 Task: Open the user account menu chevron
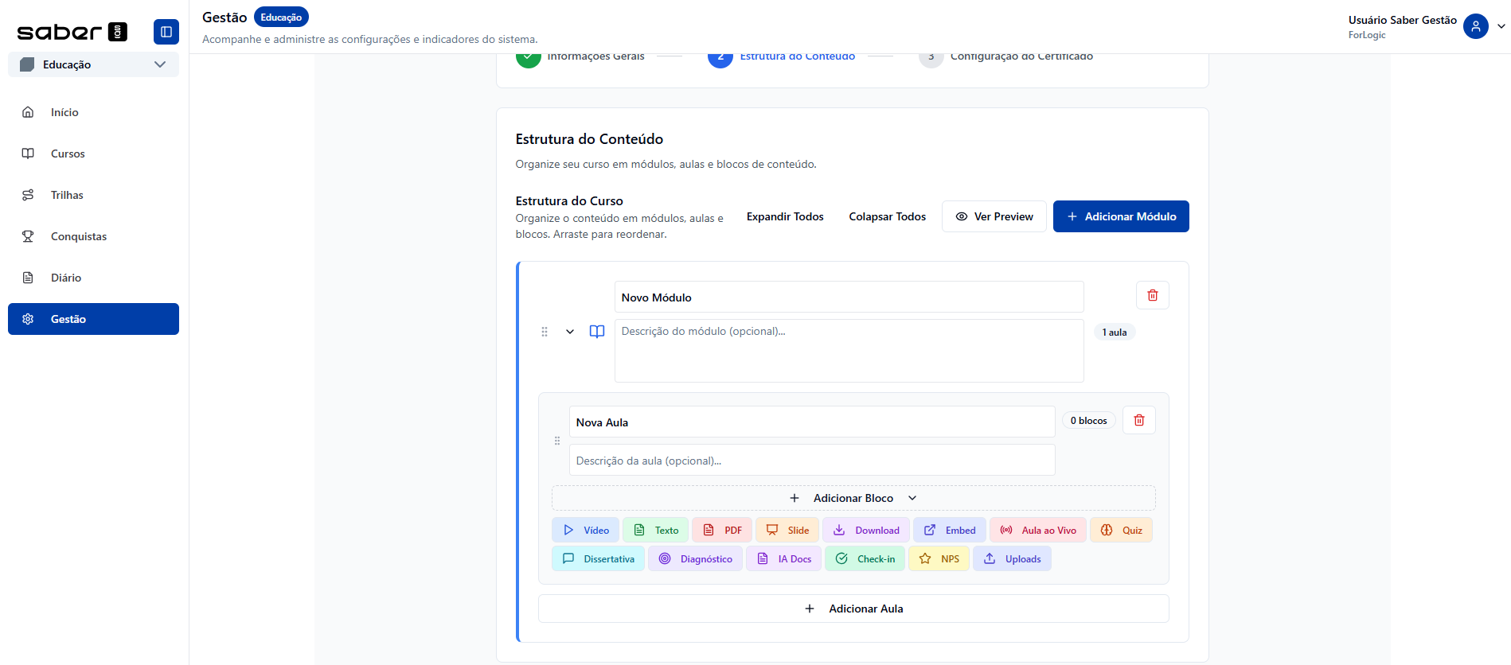click(x=1501, y=26)
